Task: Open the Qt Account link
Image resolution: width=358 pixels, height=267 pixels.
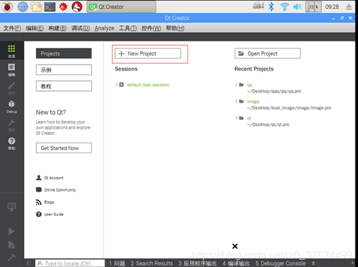Action: tap(50, 178)
